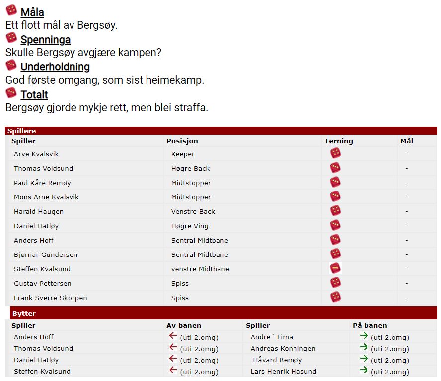This screenshot has width=441, height=381.
Task: Click Steffen Kvalsund's dice rating icon
Action: (335, 268)
